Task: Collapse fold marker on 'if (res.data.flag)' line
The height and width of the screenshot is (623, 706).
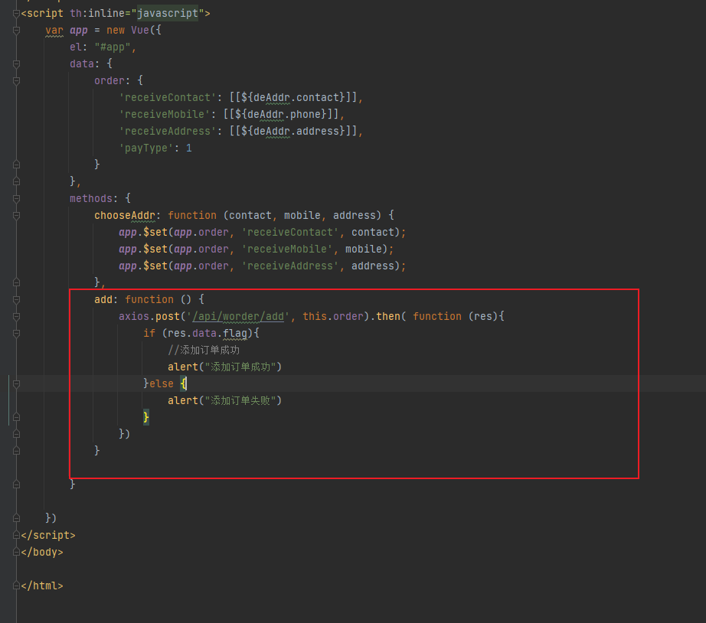Action: click(16, 334)
